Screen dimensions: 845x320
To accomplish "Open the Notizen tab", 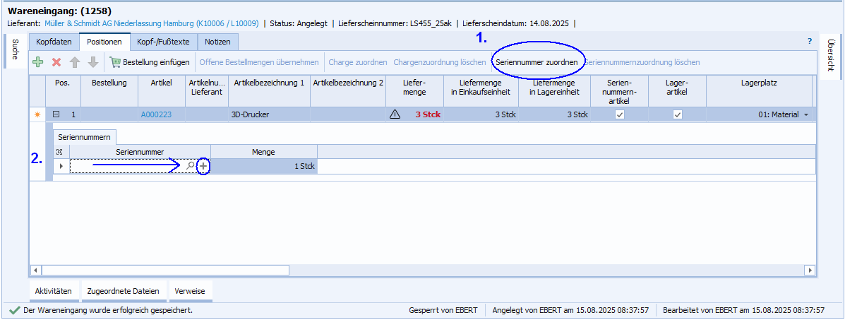I will click(x=218, y=42).
